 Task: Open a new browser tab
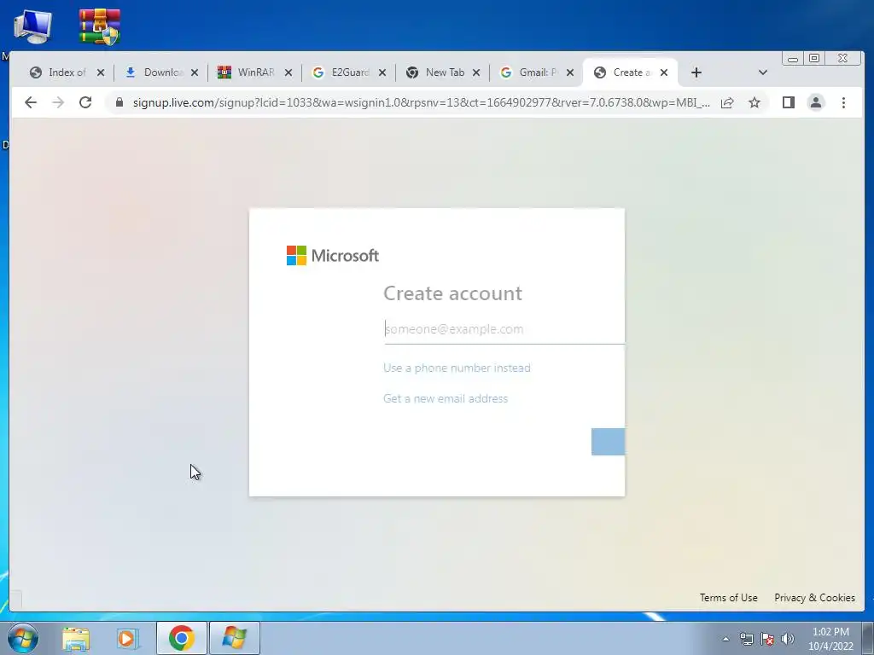[696, 72]
